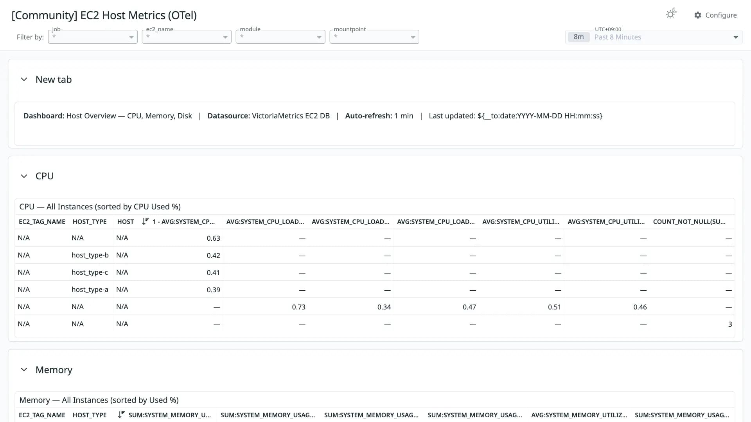
Task: Select the host_type-c cell
Action: click(x=90, y=272)
